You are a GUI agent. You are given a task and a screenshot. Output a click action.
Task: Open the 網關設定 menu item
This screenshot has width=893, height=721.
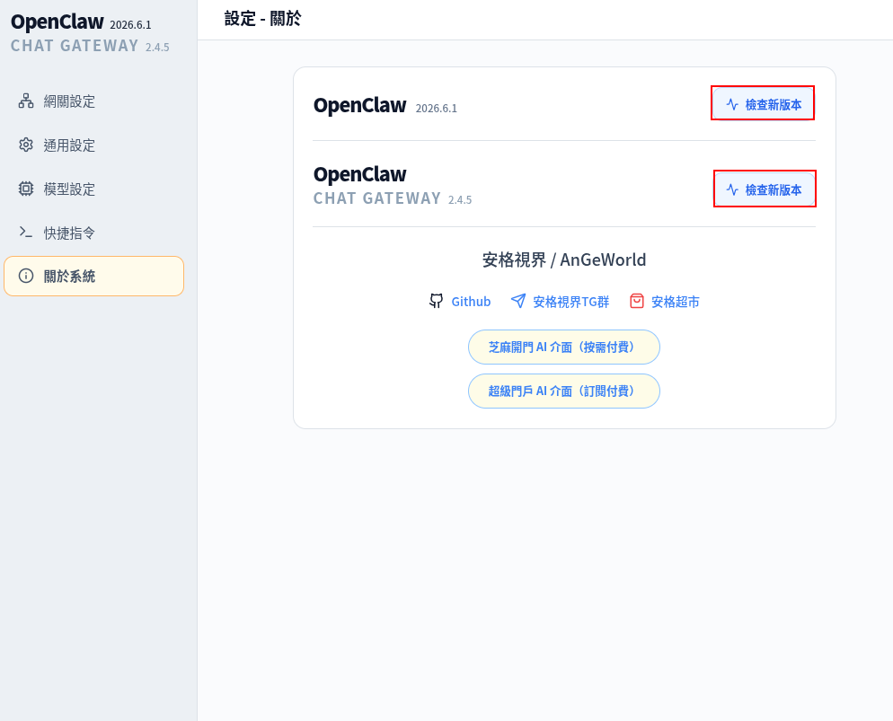tap(94, 101)
